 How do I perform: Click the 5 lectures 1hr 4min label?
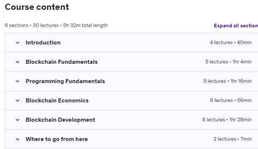point(228,62)
